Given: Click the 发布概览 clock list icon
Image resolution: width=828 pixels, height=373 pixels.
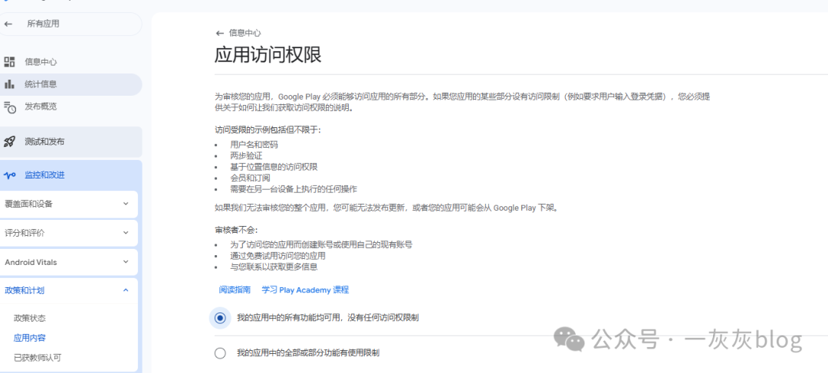Looking at the screenshot, I should click(9, 106).
